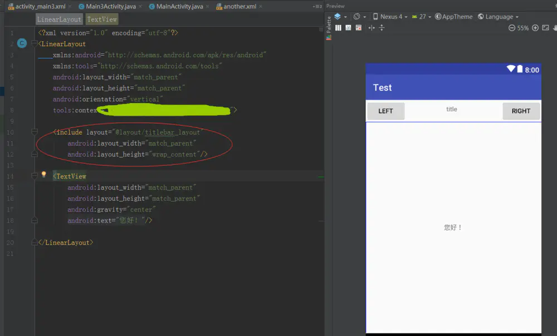Click the fold end marker on line 18
This screenshot has height=336, width=557.
click(x=35, y=220)
